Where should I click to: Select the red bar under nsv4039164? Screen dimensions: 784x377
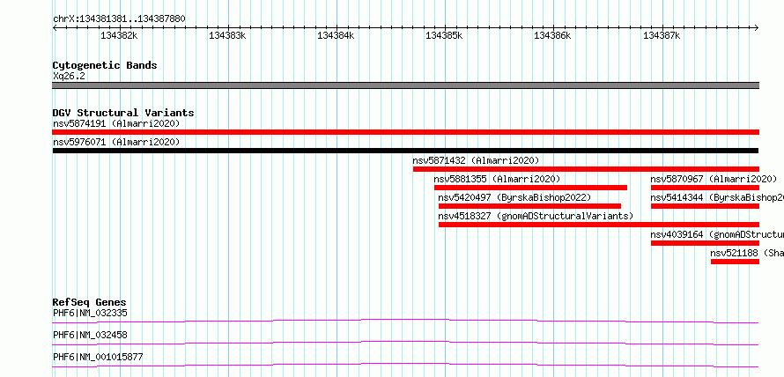[x=705, y=243]
